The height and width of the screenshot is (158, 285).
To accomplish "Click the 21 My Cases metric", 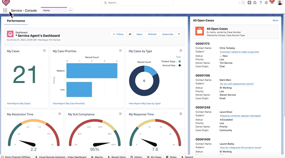I will (x=25, y=75).
